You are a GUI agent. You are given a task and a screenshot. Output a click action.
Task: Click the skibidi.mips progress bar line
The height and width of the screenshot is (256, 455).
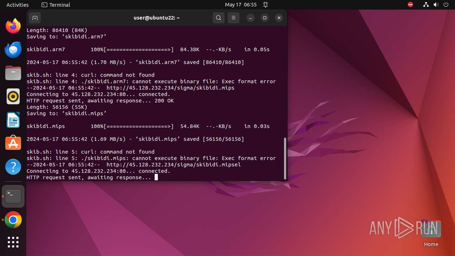(x=148, y=126)
